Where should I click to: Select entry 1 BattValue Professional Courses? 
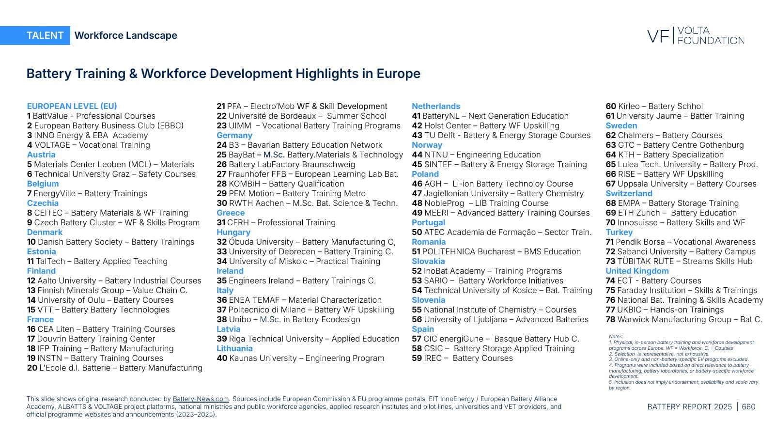click(91, 116)
